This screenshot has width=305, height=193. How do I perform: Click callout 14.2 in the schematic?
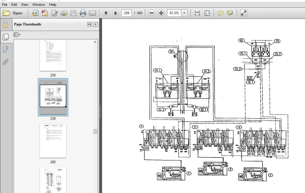[206, 71]
